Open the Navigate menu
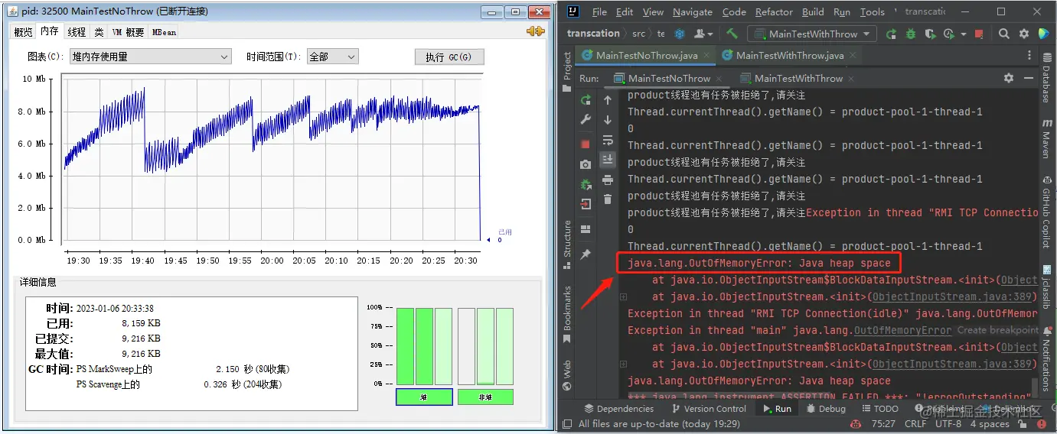 coord(693,11)
